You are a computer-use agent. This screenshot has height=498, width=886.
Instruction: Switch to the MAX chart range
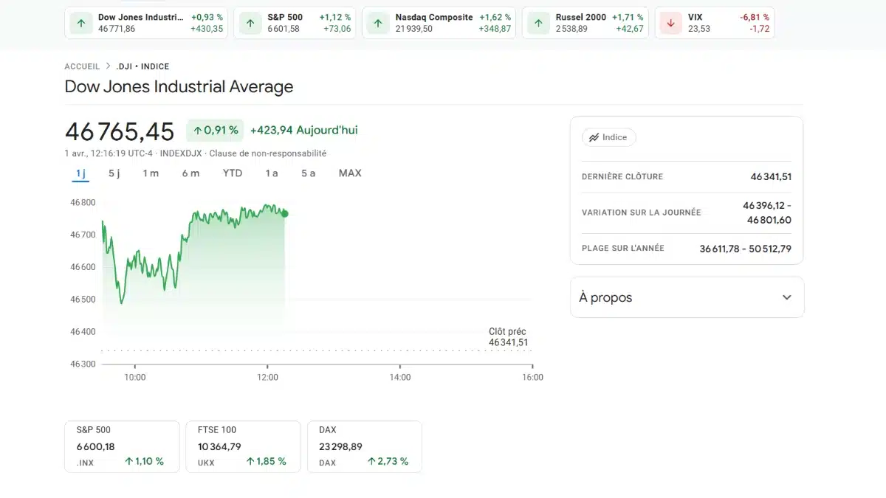[x=349, y=173]
